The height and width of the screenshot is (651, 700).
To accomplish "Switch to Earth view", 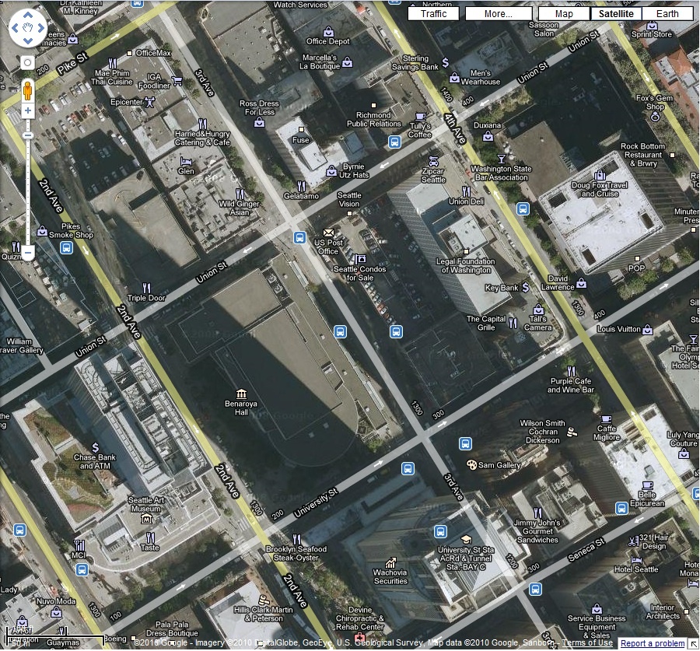I will click(x=667, y=14).
